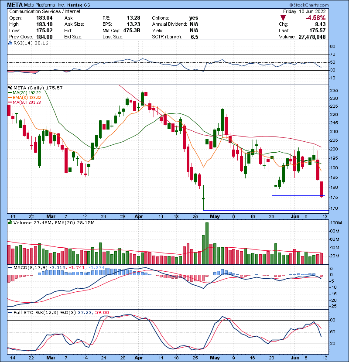This screenshot has height=362, width=349.
Task: Click the Options value yes
Action: (x=194, y=18)
